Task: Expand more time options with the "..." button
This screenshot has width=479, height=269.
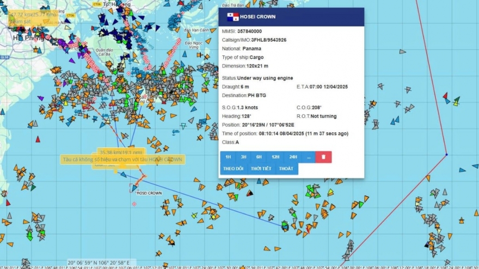Action: [x=308, y=157]
